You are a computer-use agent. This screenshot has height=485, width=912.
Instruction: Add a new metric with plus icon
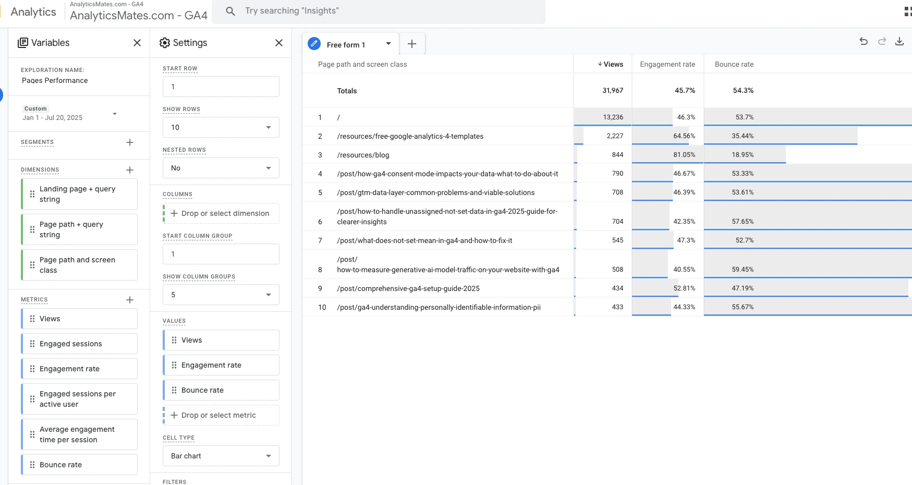pyautogui.click(x=130, y=300)
